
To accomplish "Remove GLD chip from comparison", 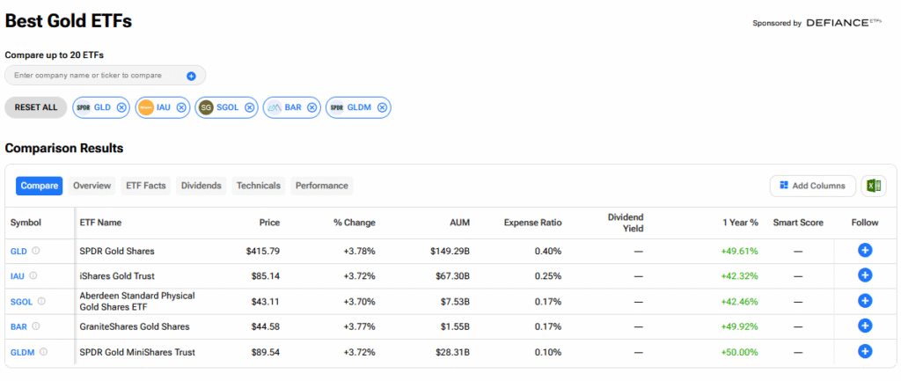I will pyautogui.click(x=121, y=107).
